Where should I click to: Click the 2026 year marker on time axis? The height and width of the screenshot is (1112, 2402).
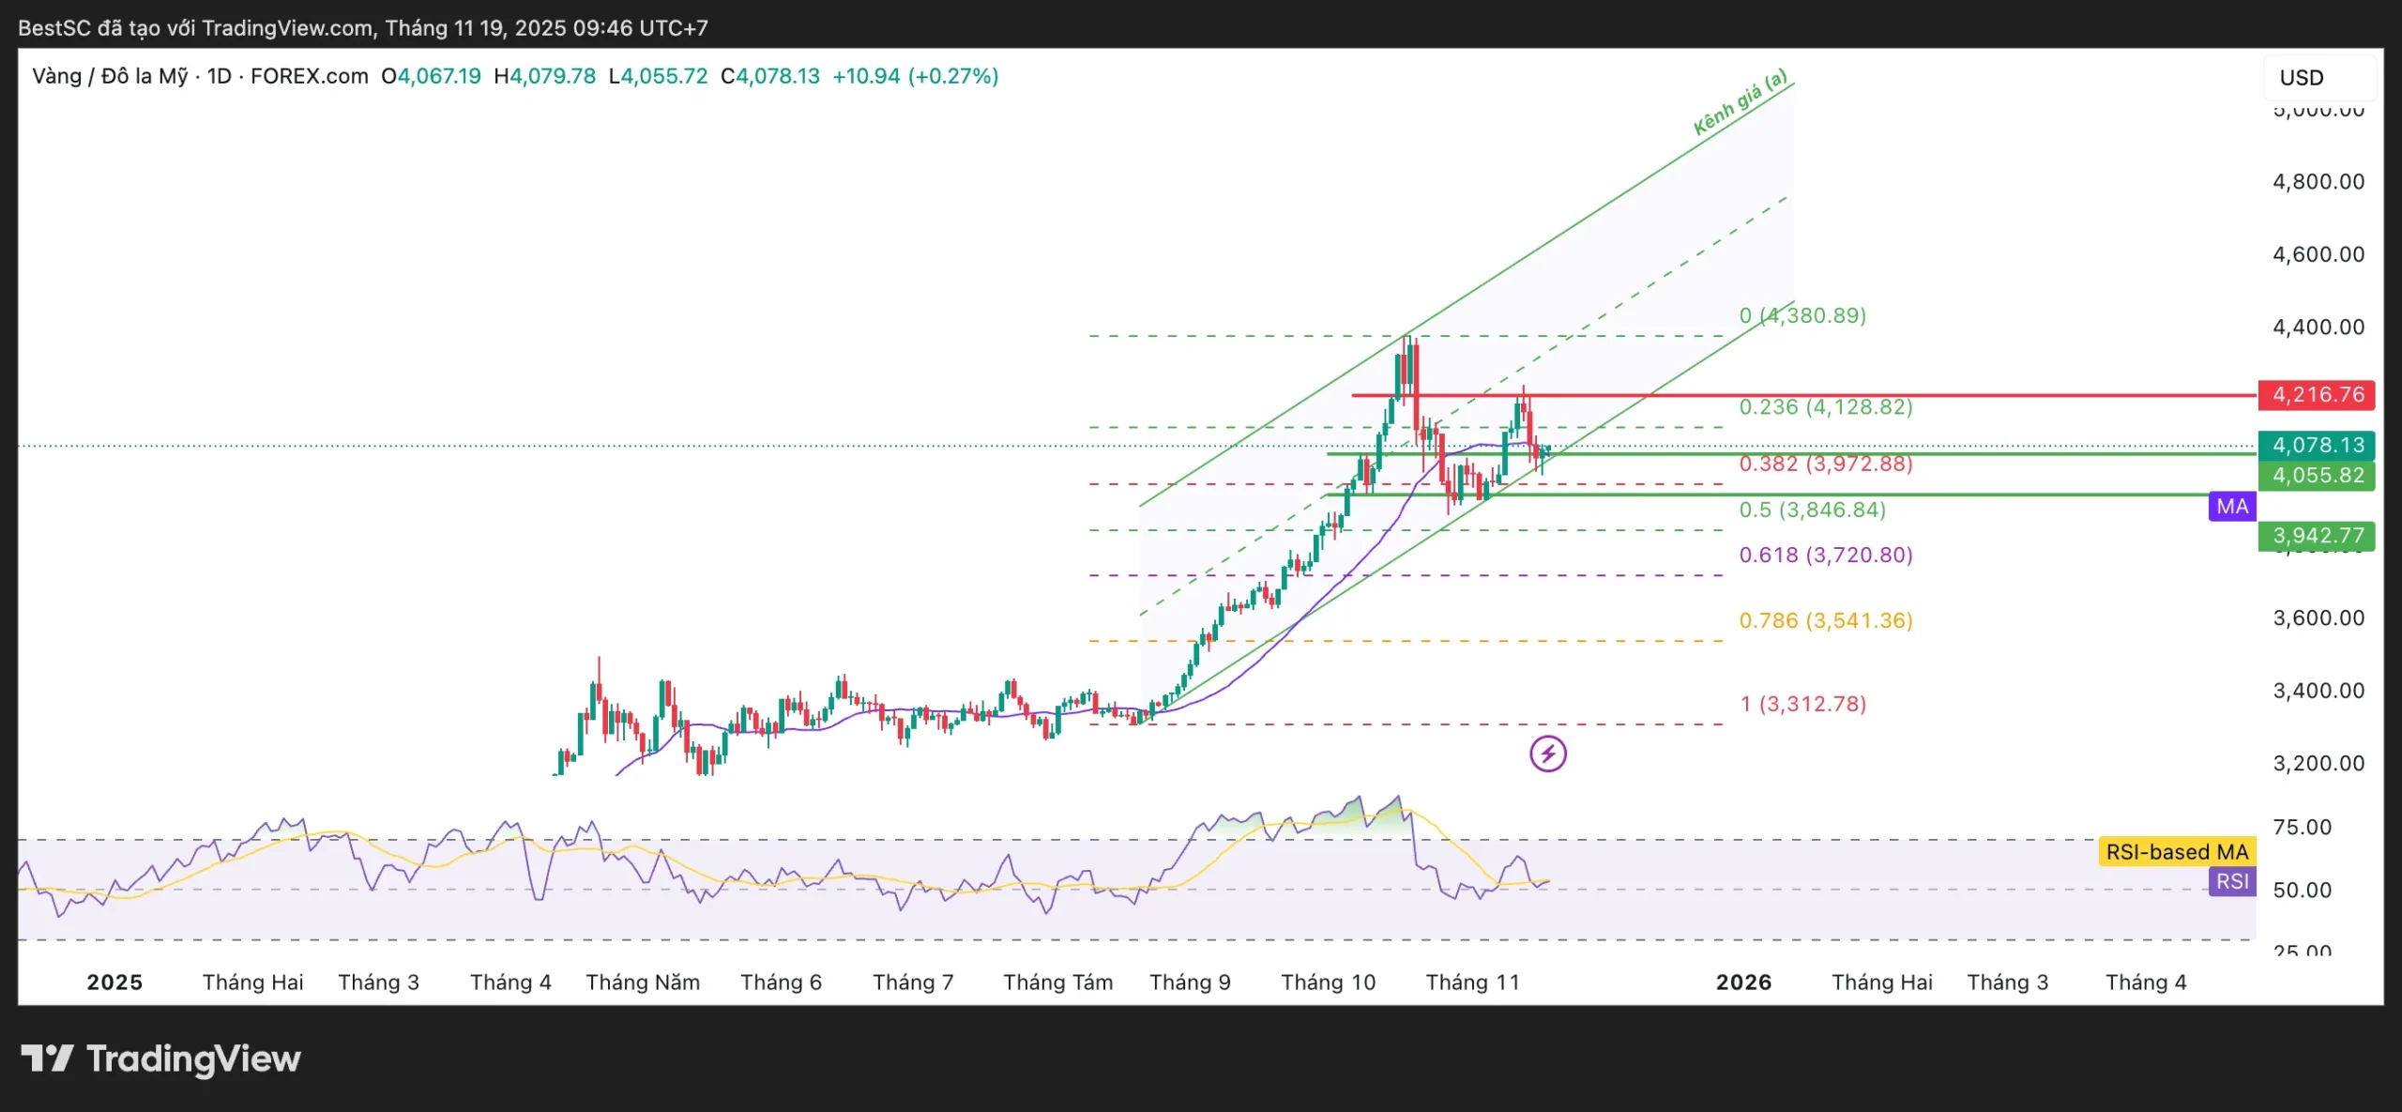pyautogui.click(x=1743, y=982)
